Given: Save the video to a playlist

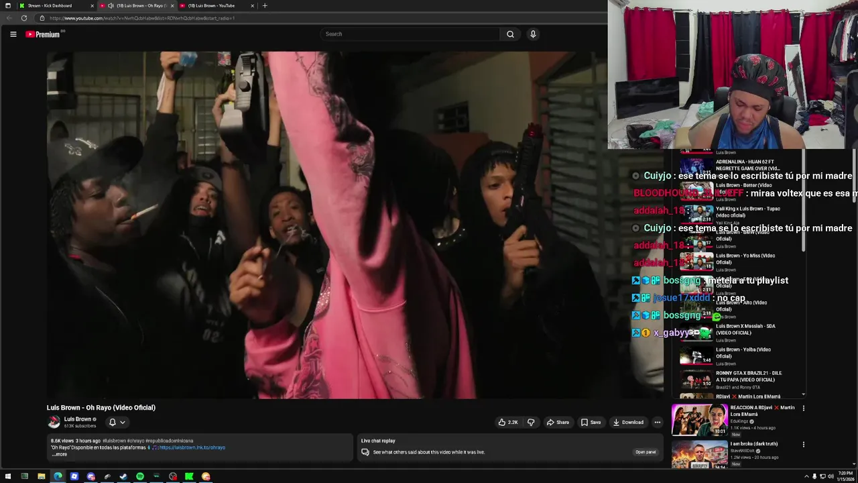Looking at the screenshot, I should click(591, 422).
